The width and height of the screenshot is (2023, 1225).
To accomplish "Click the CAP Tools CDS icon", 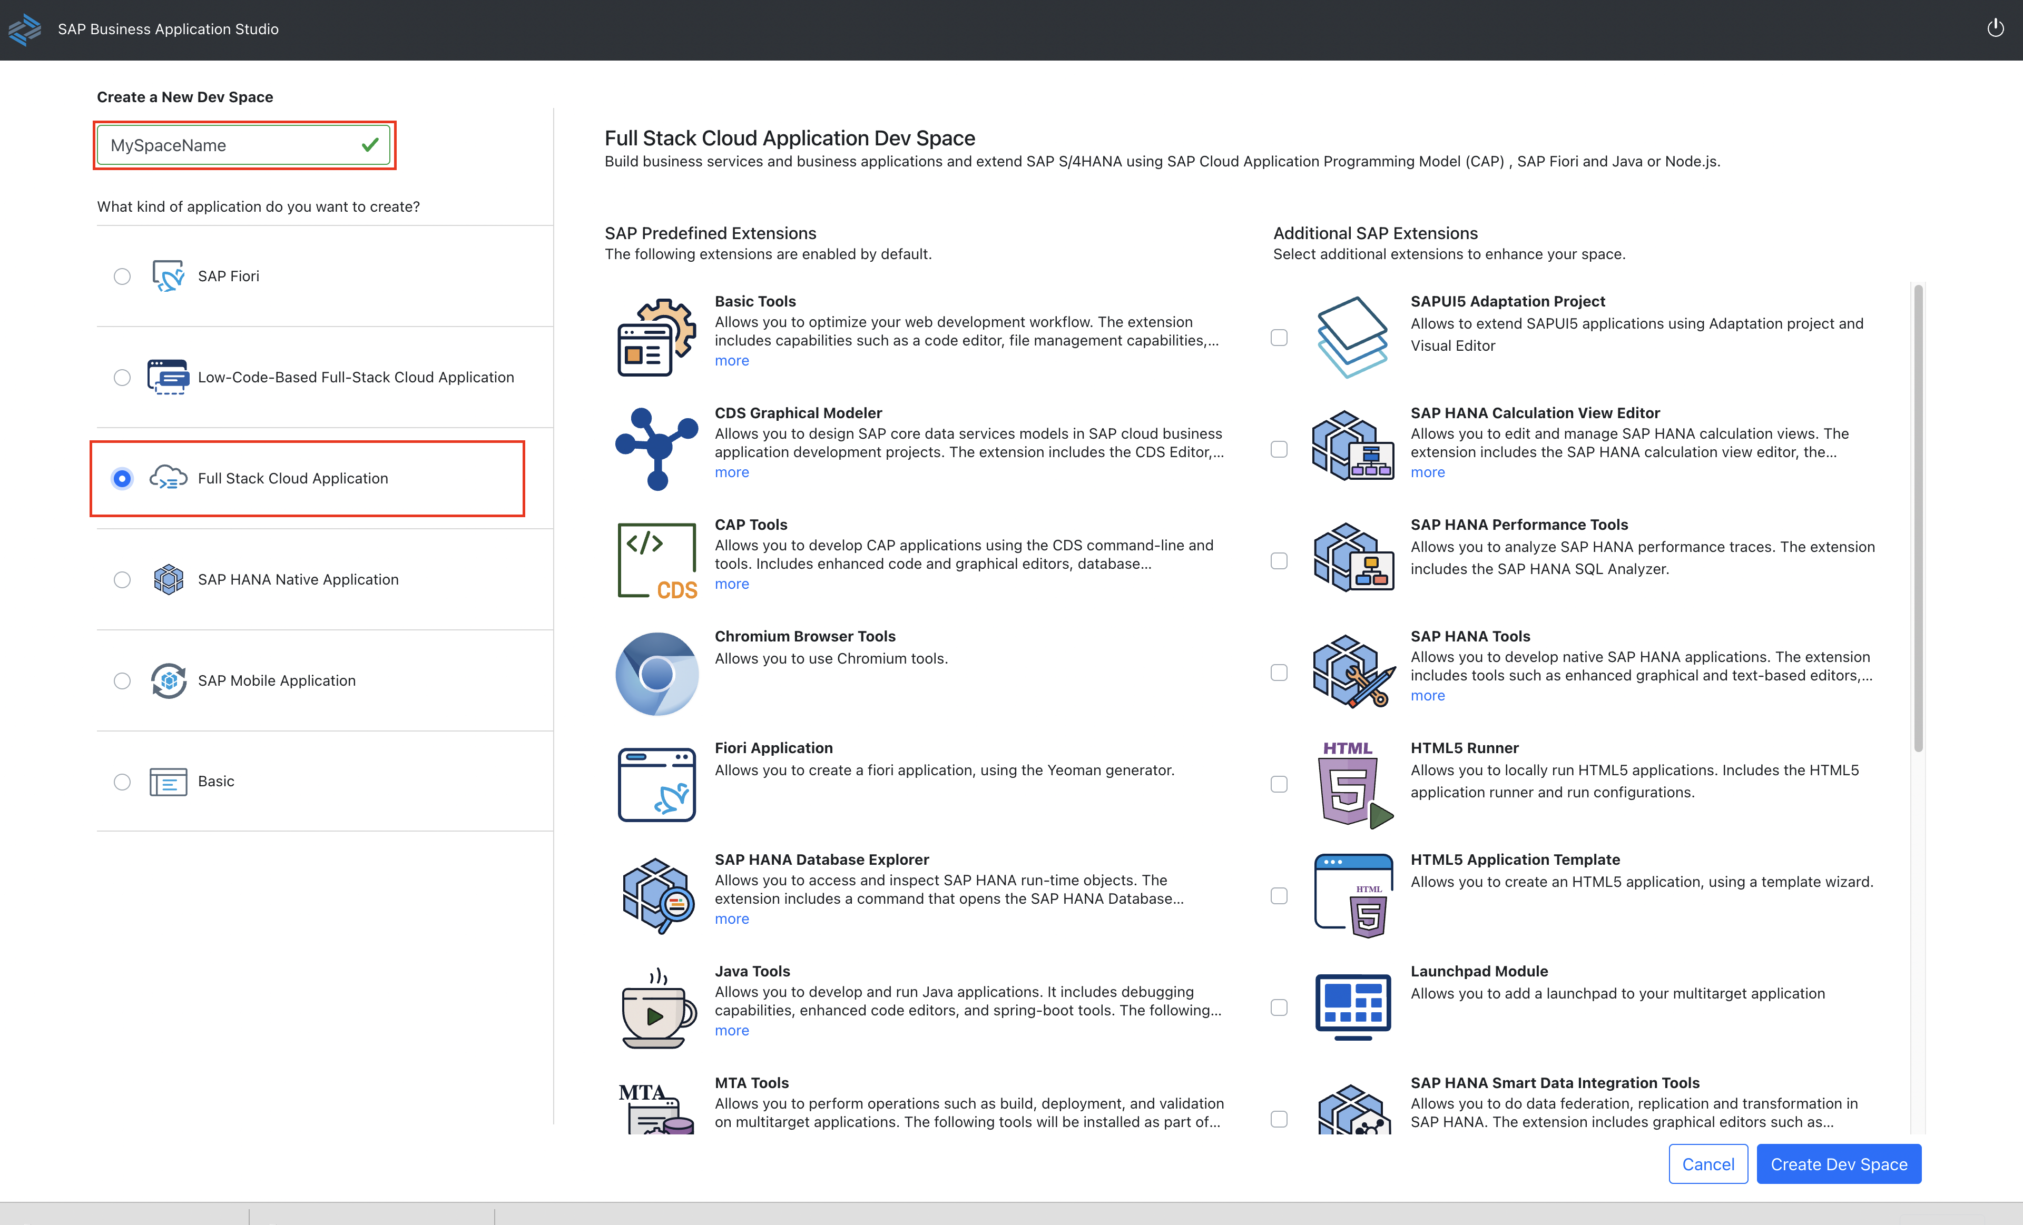I will click(657, 561).
